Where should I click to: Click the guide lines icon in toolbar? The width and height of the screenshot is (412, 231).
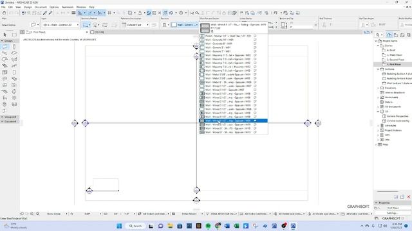[80, 13]
